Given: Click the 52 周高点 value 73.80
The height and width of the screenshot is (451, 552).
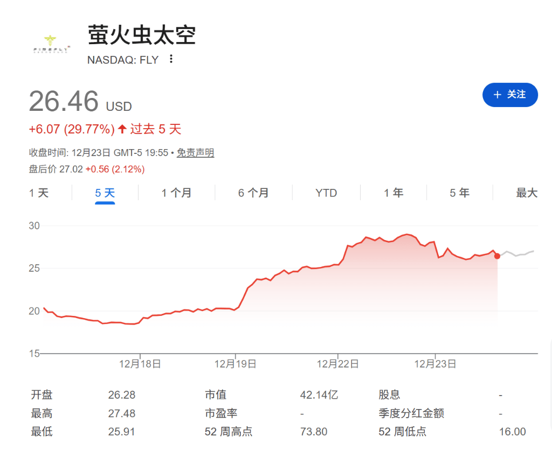Looking at the screenshot, I should (313, 432).
